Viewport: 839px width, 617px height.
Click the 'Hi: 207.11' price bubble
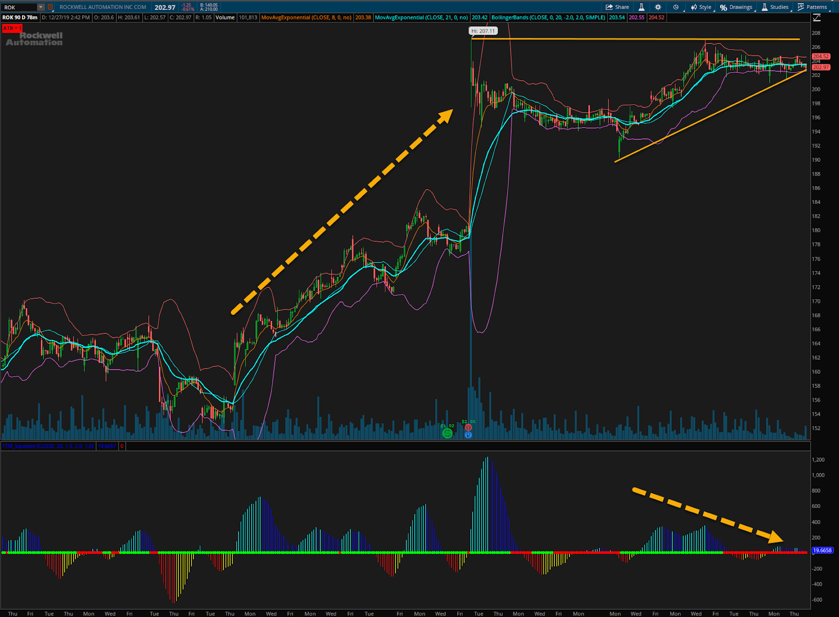(482, 31)
